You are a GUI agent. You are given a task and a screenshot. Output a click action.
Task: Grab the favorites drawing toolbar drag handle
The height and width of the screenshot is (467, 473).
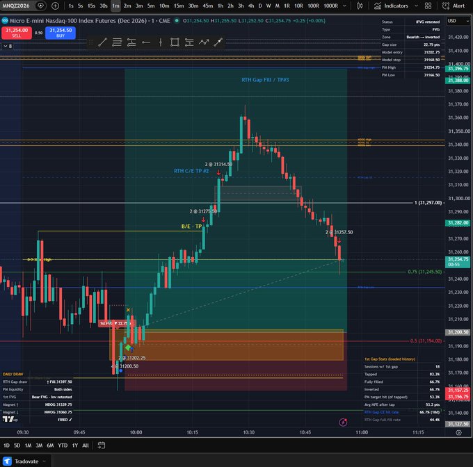click(x=90, y=42)
